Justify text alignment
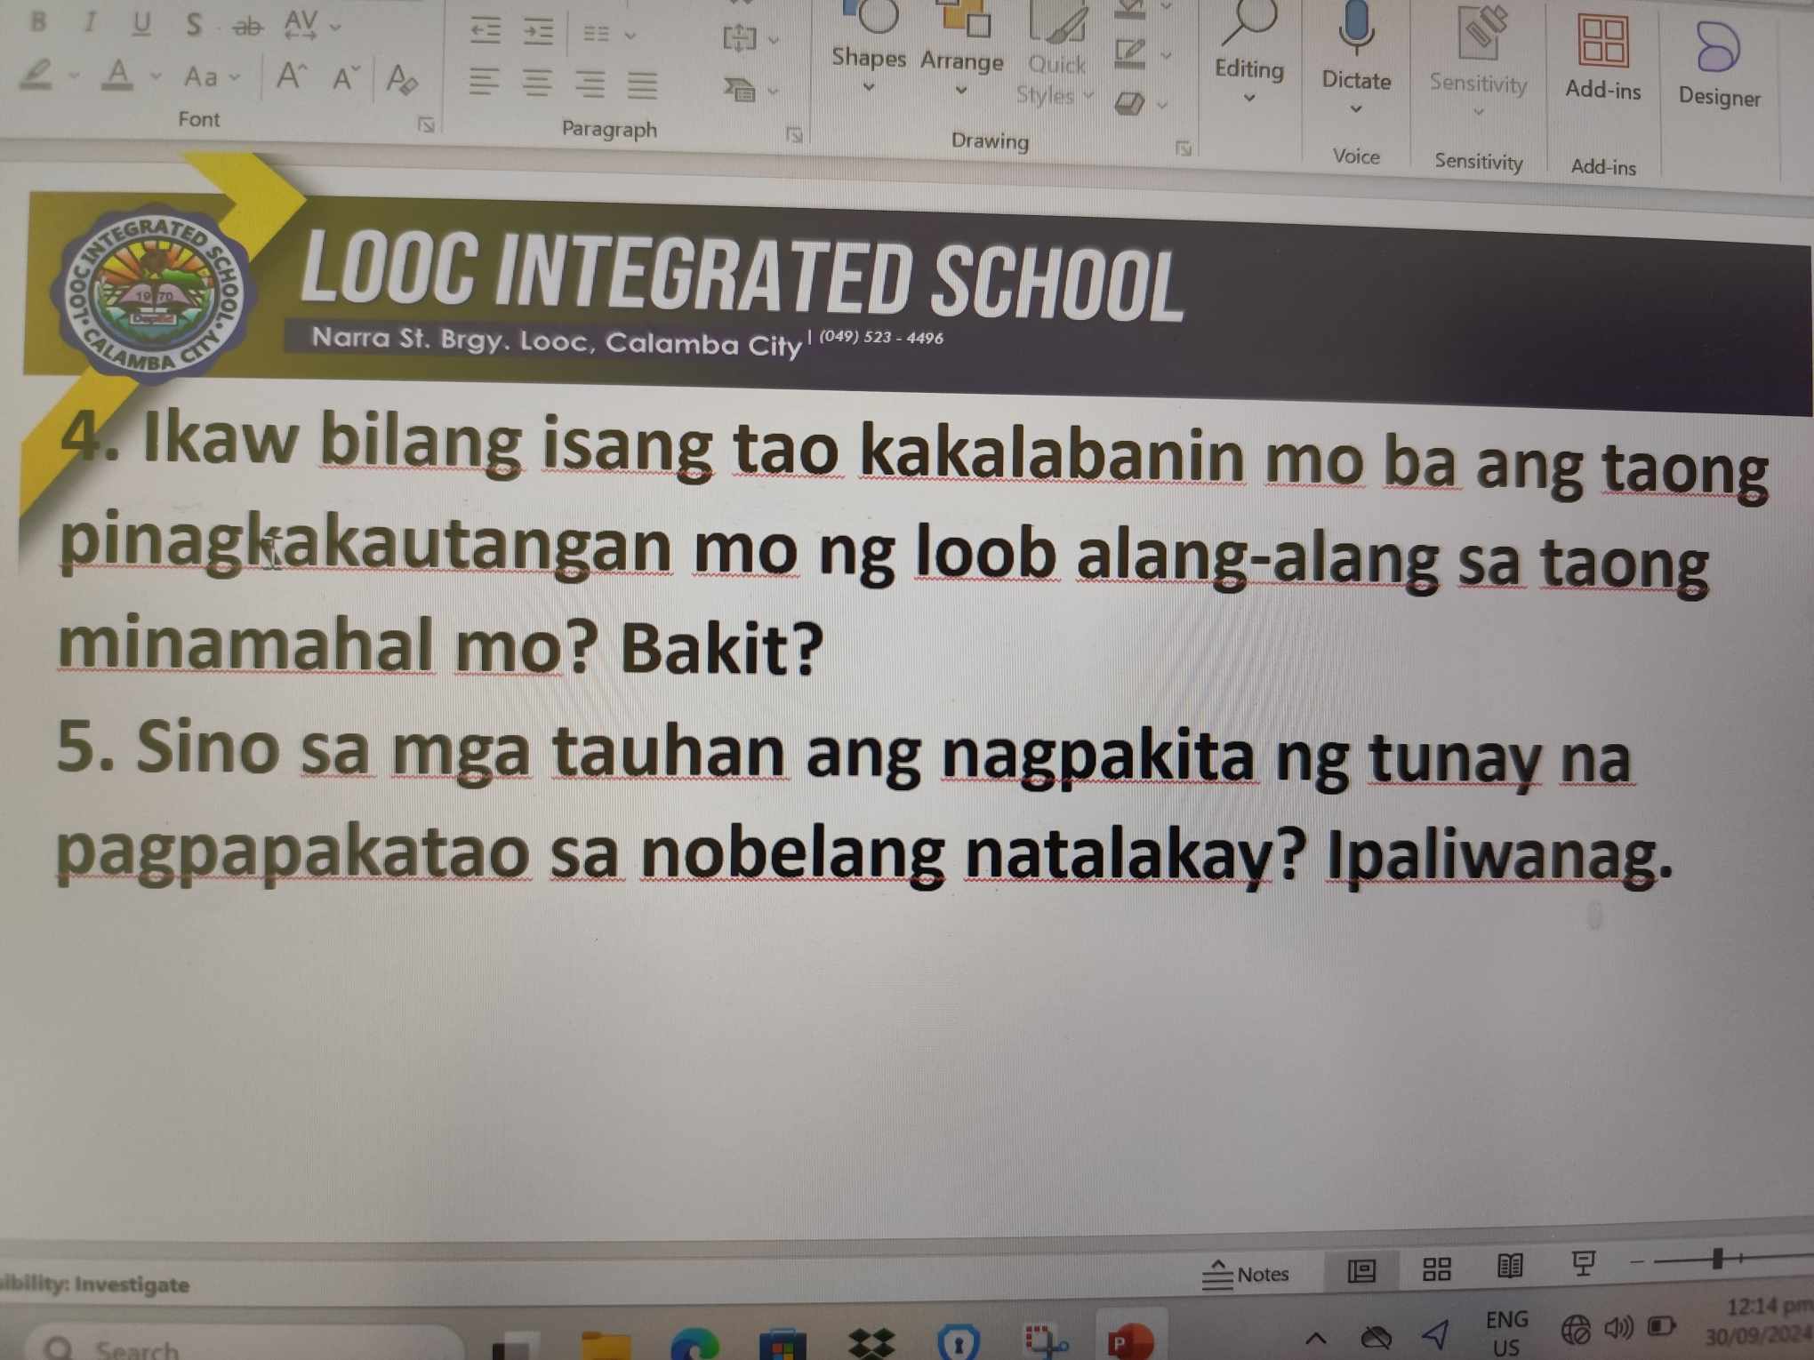The height and width of the screenshot is (1360, 1814). click(x=642, y=85)
